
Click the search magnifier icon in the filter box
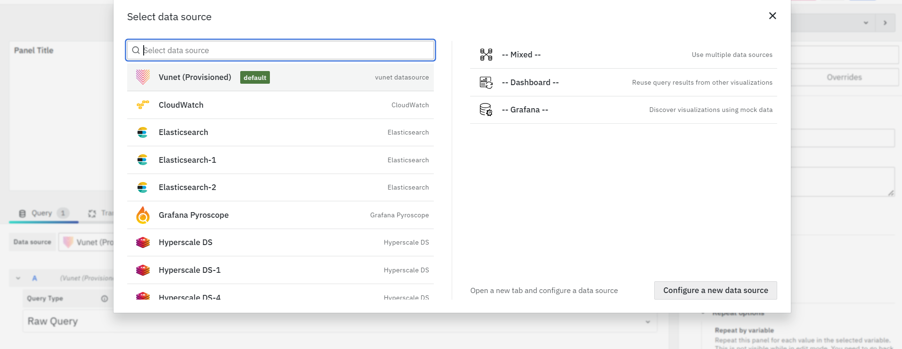pos(136,50)
